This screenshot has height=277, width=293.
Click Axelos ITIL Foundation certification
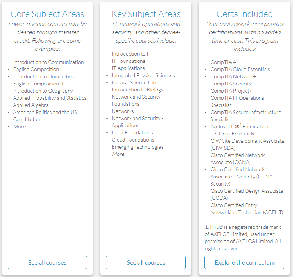pos(239,126)
